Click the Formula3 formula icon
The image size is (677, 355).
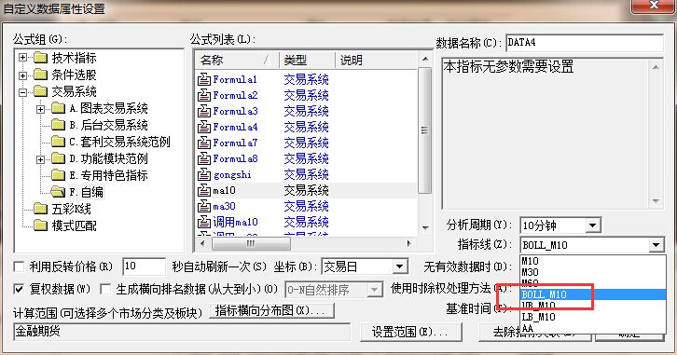click(x=204, y=111)
